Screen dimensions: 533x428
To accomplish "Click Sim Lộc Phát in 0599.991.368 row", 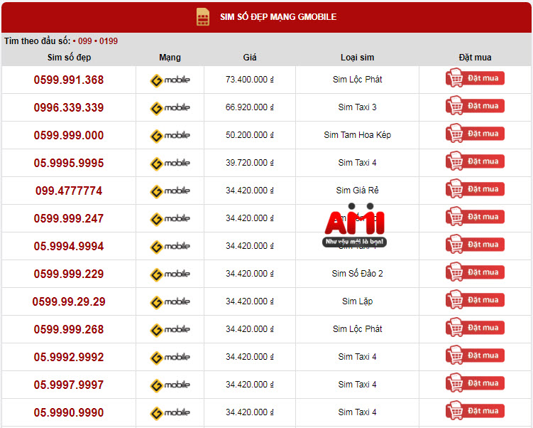I will tap(357, 80).
